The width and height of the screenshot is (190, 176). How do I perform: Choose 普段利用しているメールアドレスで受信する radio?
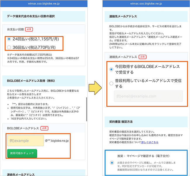coord(111,83)
